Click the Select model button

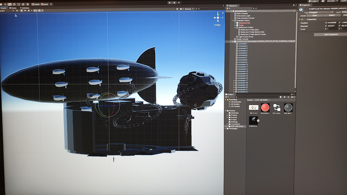tap(332, 16)
